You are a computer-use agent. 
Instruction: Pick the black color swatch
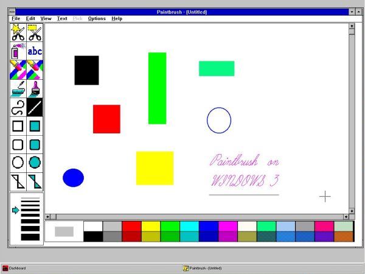pyautogui.click(x=93, y=236)
